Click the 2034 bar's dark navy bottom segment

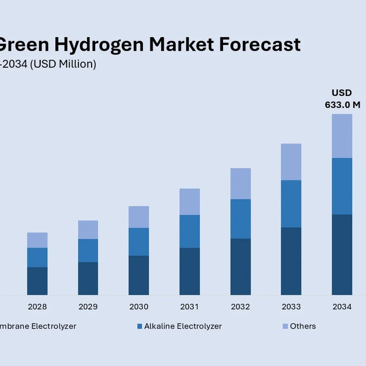[342, 254]
